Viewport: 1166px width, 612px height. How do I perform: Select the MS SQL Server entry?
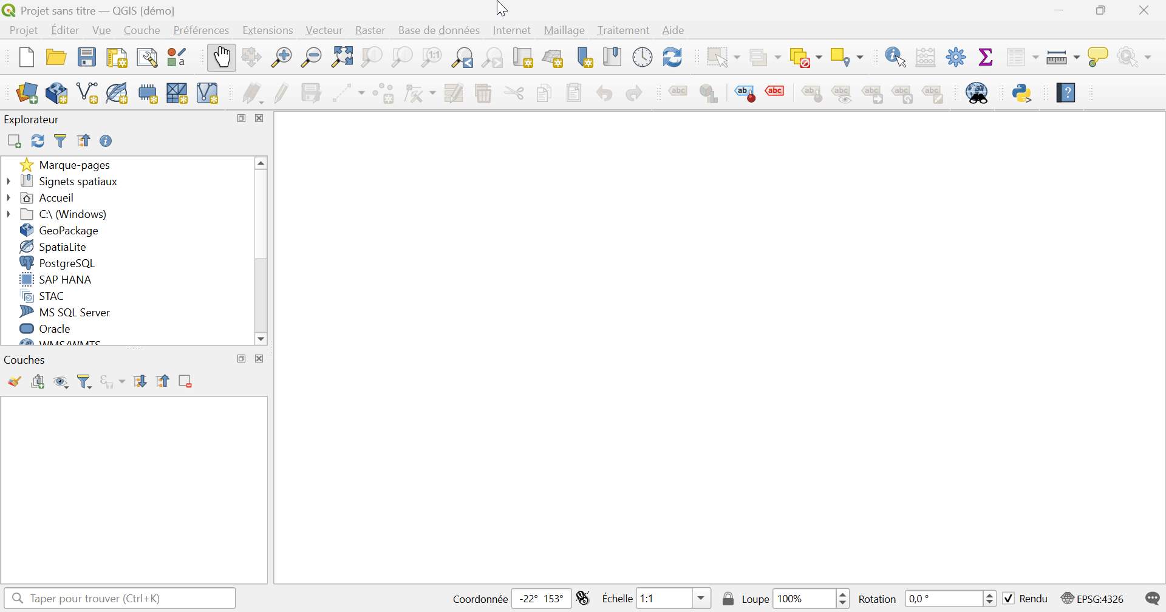(x=75, y=313)
